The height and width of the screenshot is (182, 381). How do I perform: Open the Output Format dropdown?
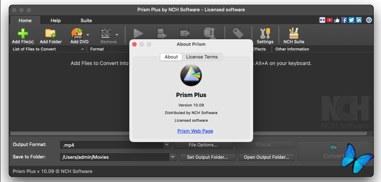click(167, 145)
